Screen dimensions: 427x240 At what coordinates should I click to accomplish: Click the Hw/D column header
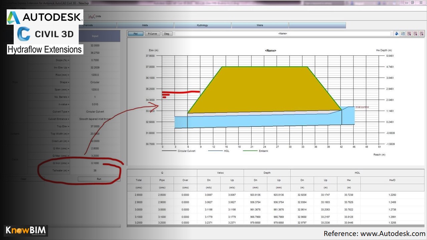[x=392, y=180]
